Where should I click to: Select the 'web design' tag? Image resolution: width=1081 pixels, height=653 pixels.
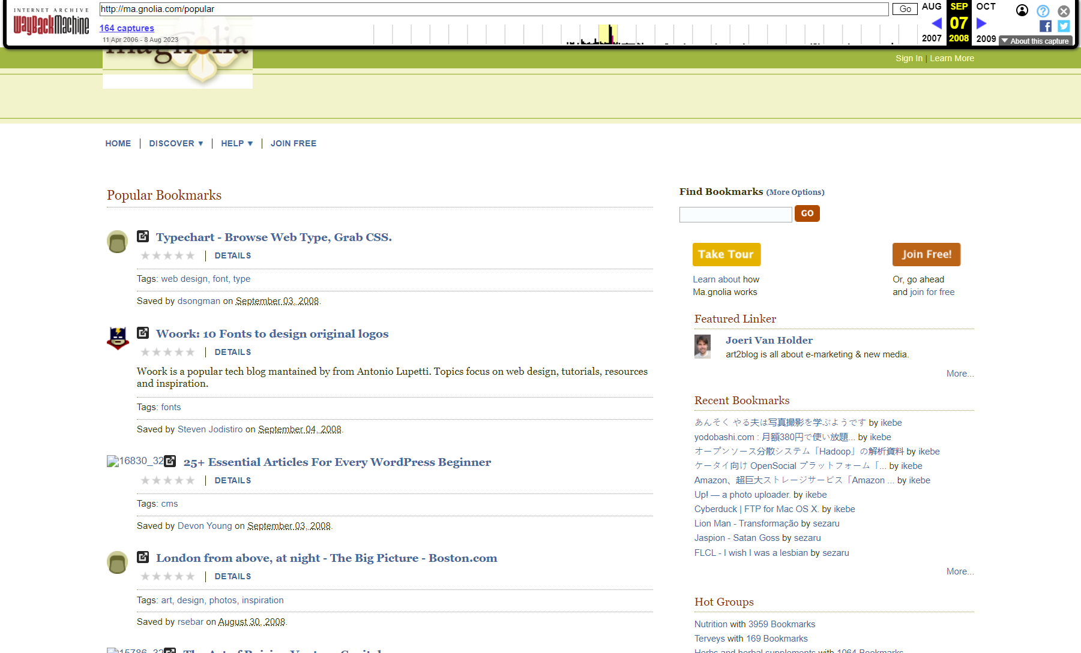tap(184, 279)
